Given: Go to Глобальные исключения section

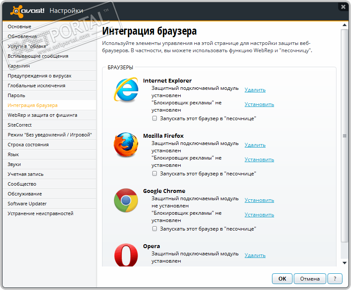Looking at the screenshot, I should point(50,86).
